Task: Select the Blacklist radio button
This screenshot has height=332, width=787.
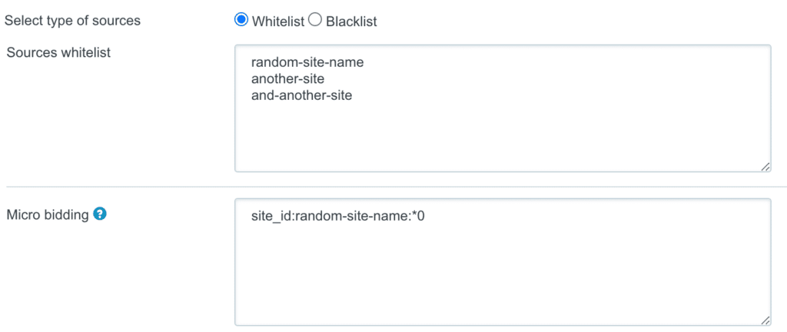Action: pos(314,21)
